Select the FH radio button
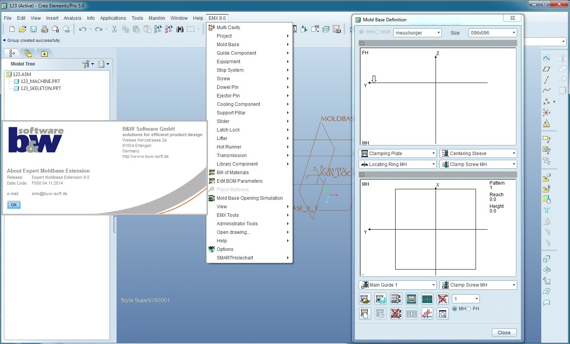 click(x=469, y=309)
